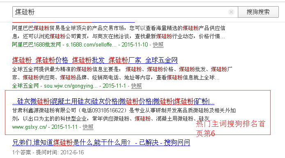The image size is (285, 158).
Task: Click the underlined link edge above the first snippet
Action: pyautogui.click(x=74, y=22)
